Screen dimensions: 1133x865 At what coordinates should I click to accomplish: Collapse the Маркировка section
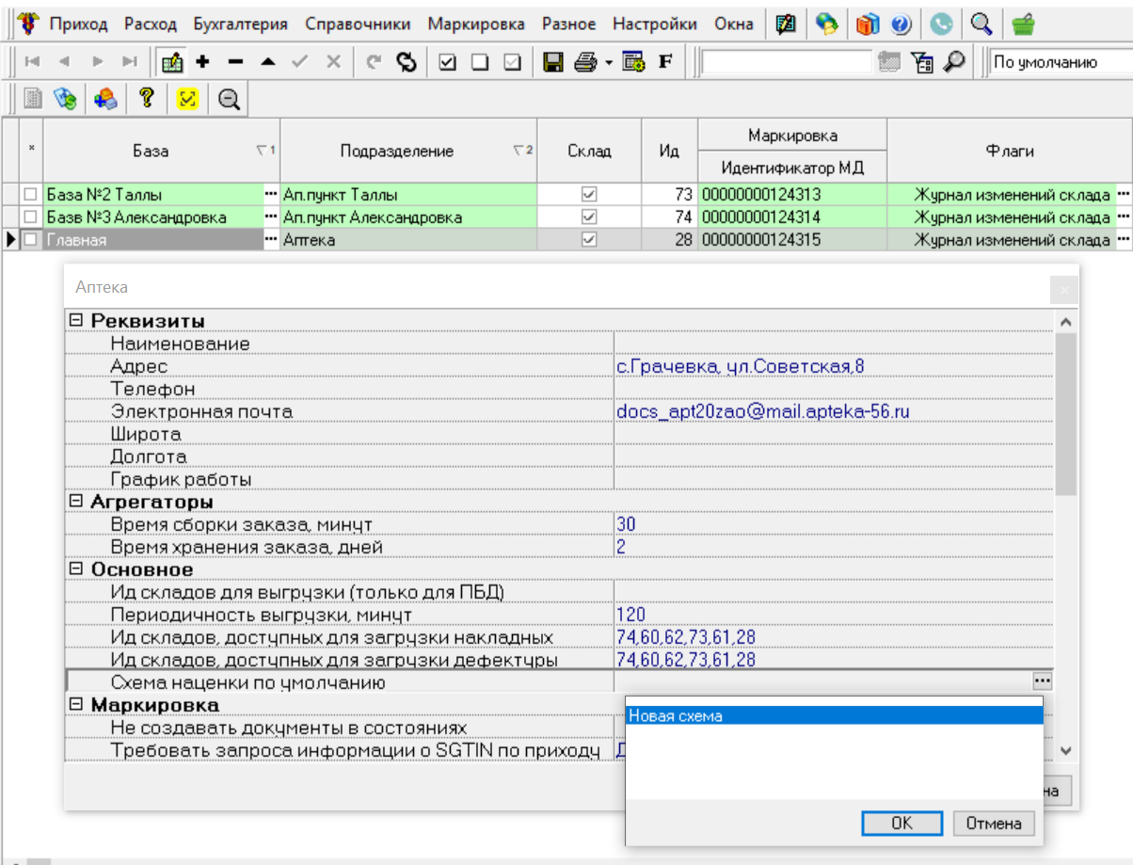click(x=76, y=705)
